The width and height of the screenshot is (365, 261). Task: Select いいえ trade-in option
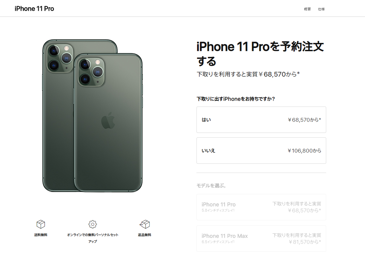pos(261,150)
